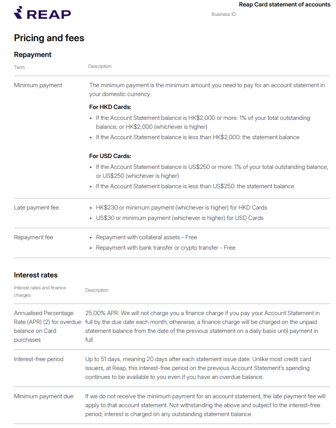This screenshot has height=428, width=336.
Task: Click Repayment with collateral assets line
Action: point(146,237)
